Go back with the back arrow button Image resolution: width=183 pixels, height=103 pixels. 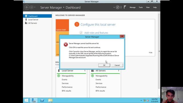27,7
